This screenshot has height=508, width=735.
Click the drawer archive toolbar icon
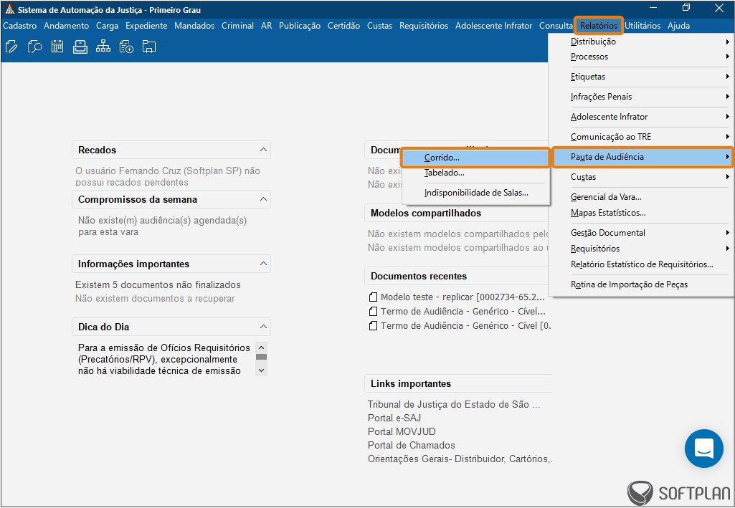click(80, 47)
